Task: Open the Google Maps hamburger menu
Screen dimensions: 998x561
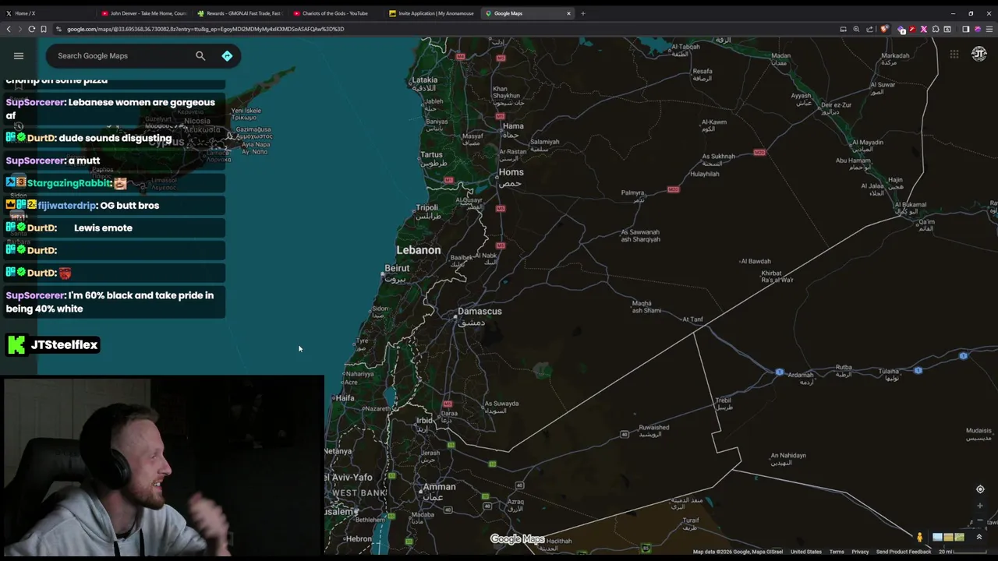Action: click(19, 56)
